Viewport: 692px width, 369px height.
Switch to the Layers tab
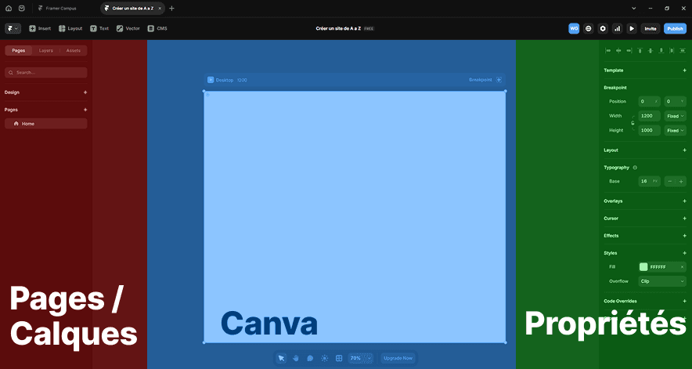pyautogui.click(x=46, y=50)
